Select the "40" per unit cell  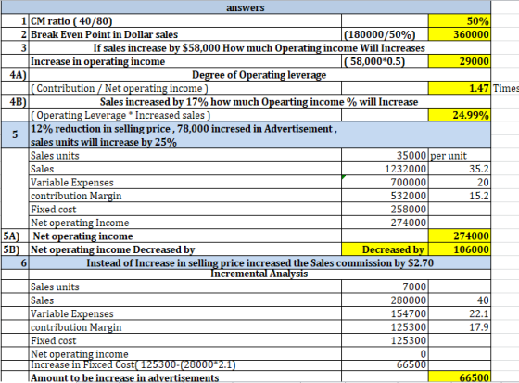click(460, 300)
